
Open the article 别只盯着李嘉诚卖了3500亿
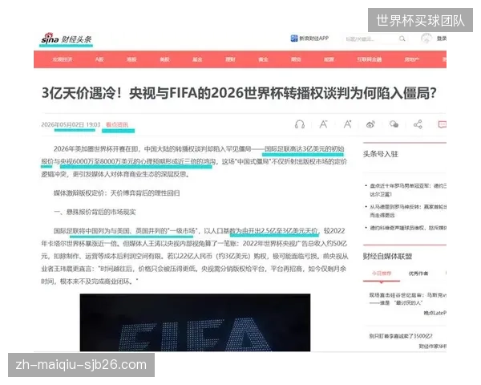(x=401, y=336)
